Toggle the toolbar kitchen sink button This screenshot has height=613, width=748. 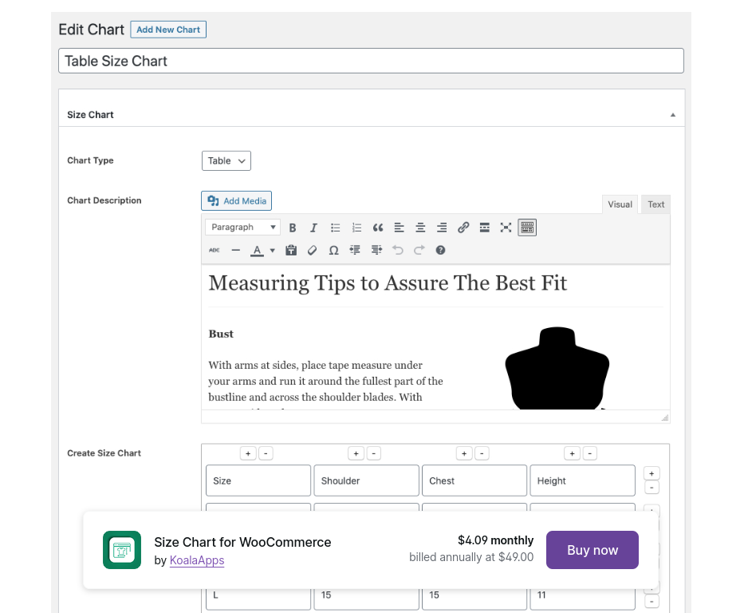tap(527, 227)
